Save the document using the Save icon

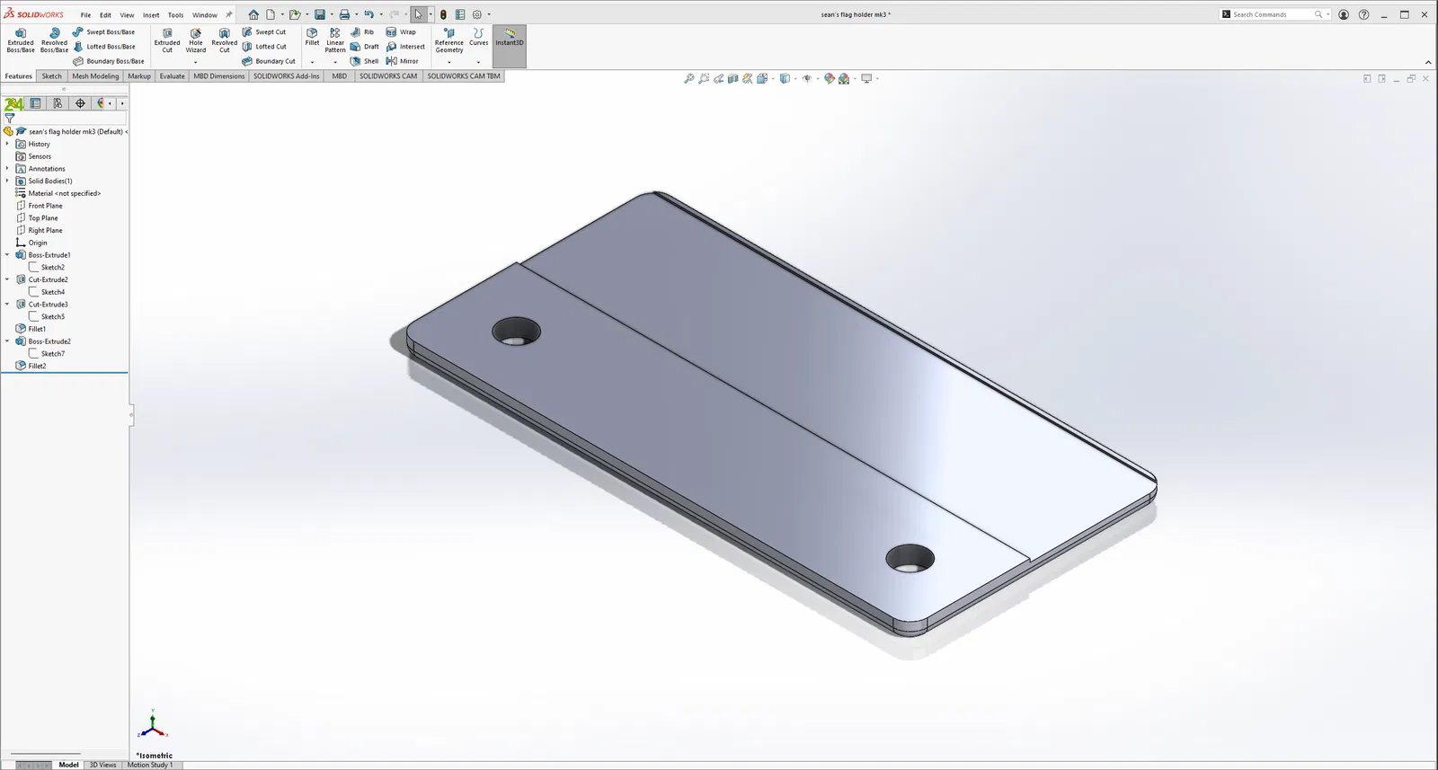point(319,14)
